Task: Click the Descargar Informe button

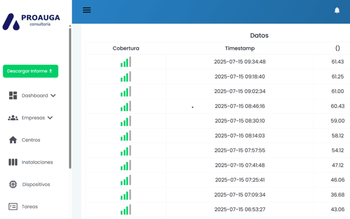Action: tap(30, 71)
